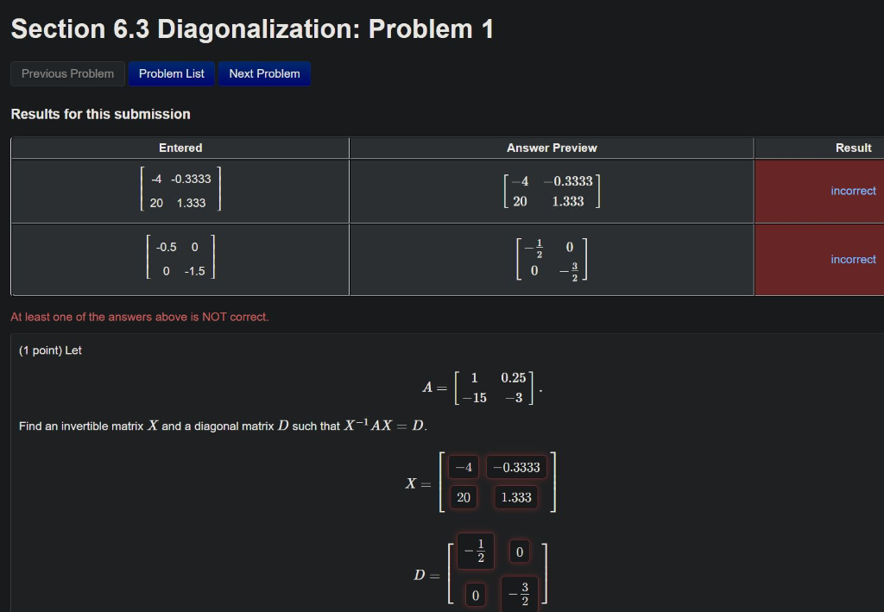Click the entered matrix showing -4 and 20
The height and width of the screenshot is (612, 884).
[179, 191]
